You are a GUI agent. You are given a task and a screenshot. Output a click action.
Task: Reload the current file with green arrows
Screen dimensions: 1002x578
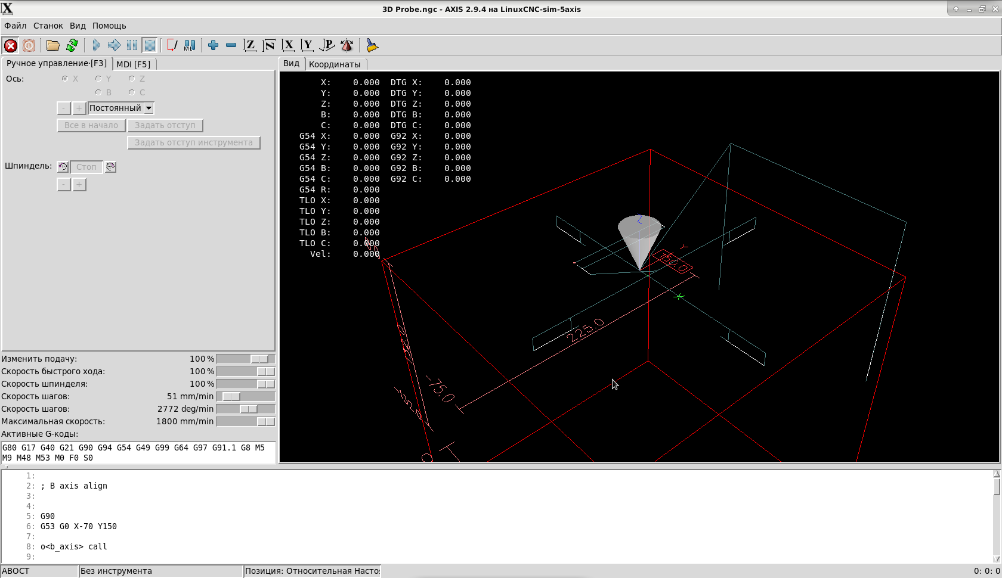pyautogui.click(x=72, y=45)
